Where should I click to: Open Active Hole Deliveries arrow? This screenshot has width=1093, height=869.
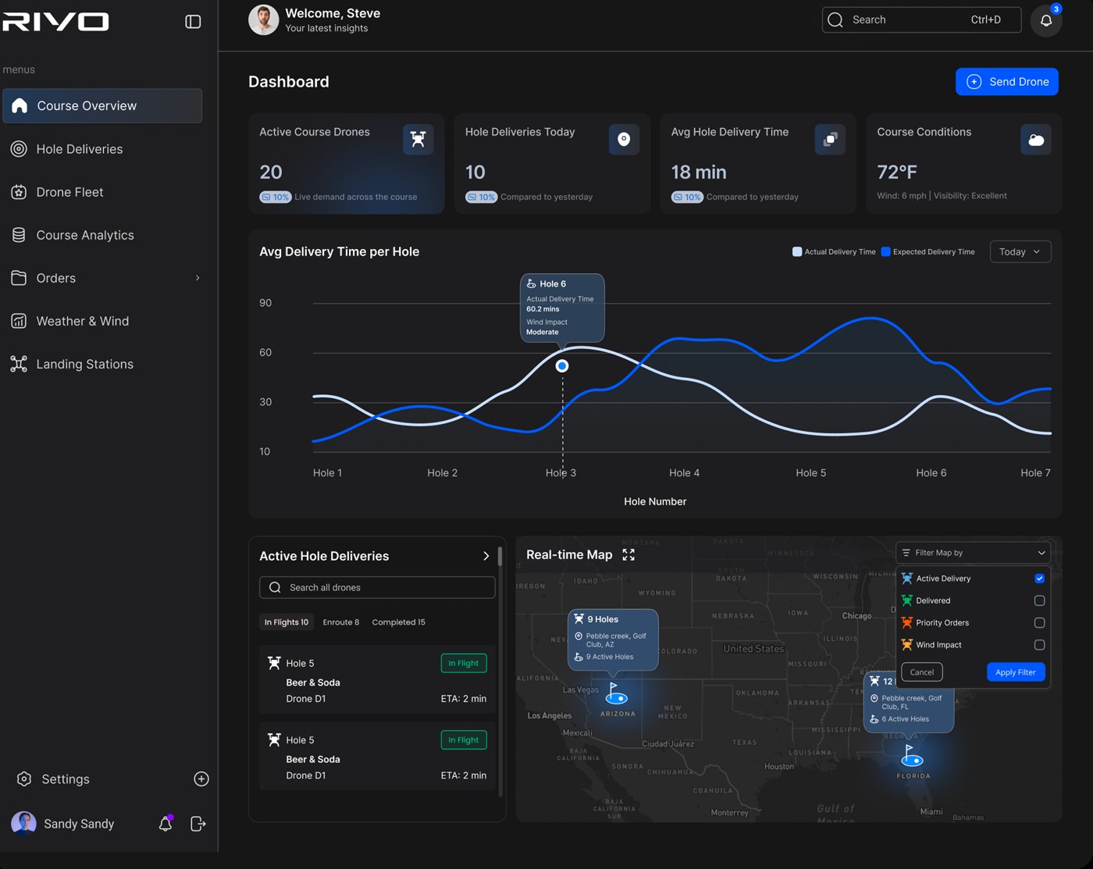tap(486, 556)
